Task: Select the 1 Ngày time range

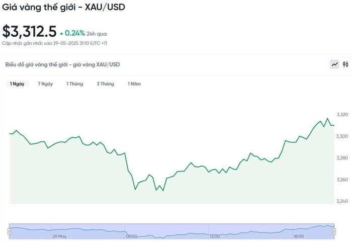Action: point(17,84)
